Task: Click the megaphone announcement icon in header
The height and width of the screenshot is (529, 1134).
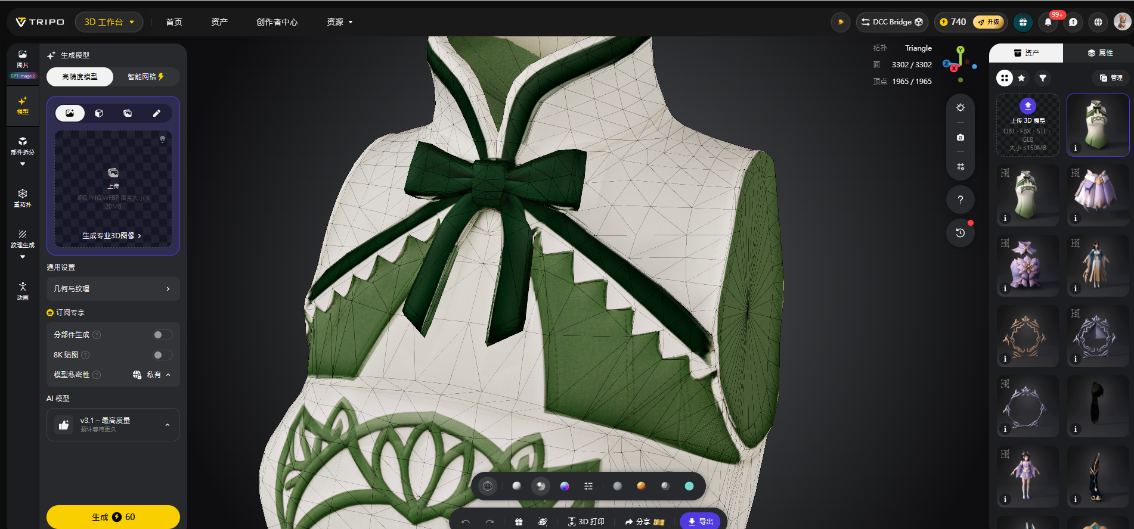Action: point(841,22)
